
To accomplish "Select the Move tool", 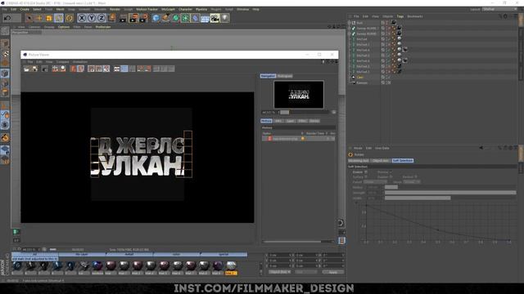I will pos(39,18).
